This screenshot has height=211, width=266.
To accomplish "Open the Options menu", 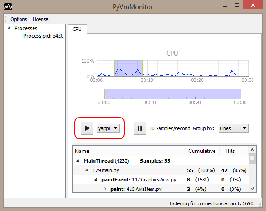I will click(19, 19).
